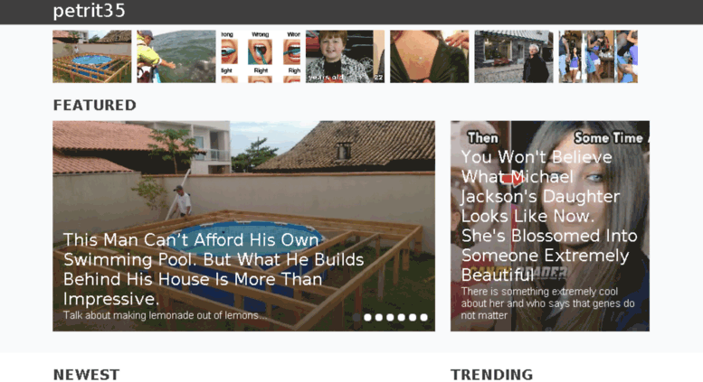This screenshot has height=382, width=703.
Task: Select the sixth carousel slide dot
Action: [x=413, y=317]
